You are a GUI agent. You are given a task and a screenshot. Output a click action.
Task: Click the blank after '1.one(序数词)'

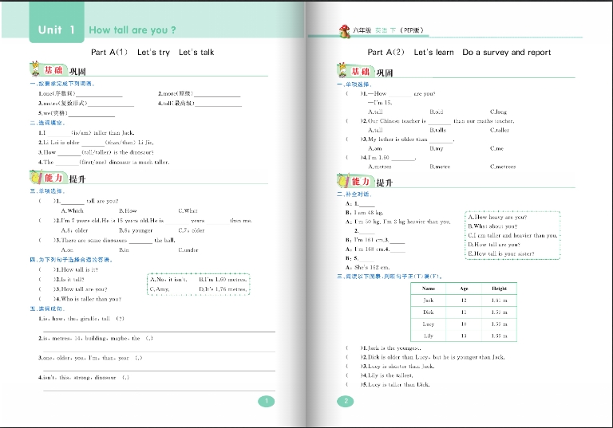[x=99, y=94]
